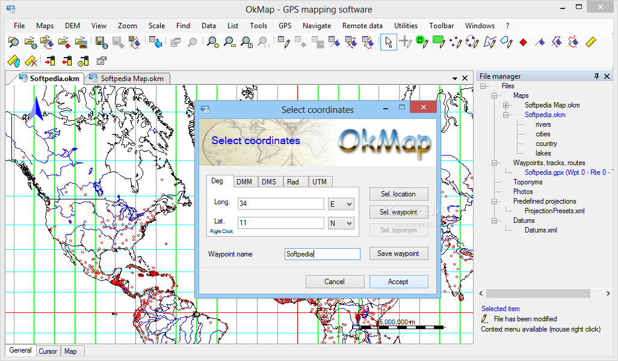Collapse the Waypoints, tracks, routes node
Screen dimensions: 618x361
[494, 163]
